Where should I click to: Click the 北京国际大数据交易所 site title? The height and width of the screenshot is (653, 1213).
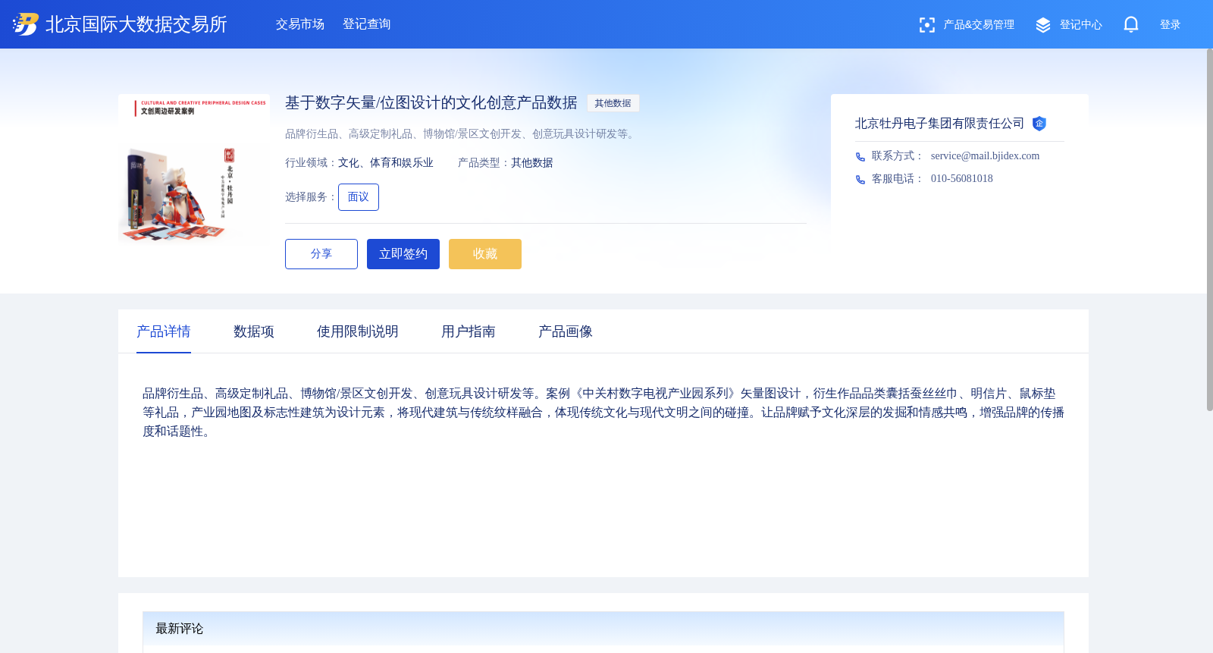136,24
